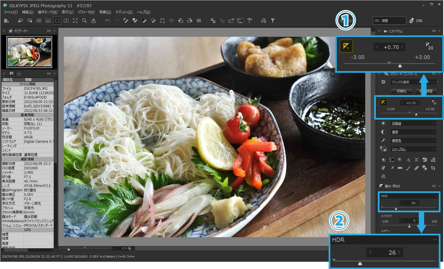This screenshot has width=444, height=269.
Task: Click the preview zoom slider under image
Action: (x=85, y=248)
